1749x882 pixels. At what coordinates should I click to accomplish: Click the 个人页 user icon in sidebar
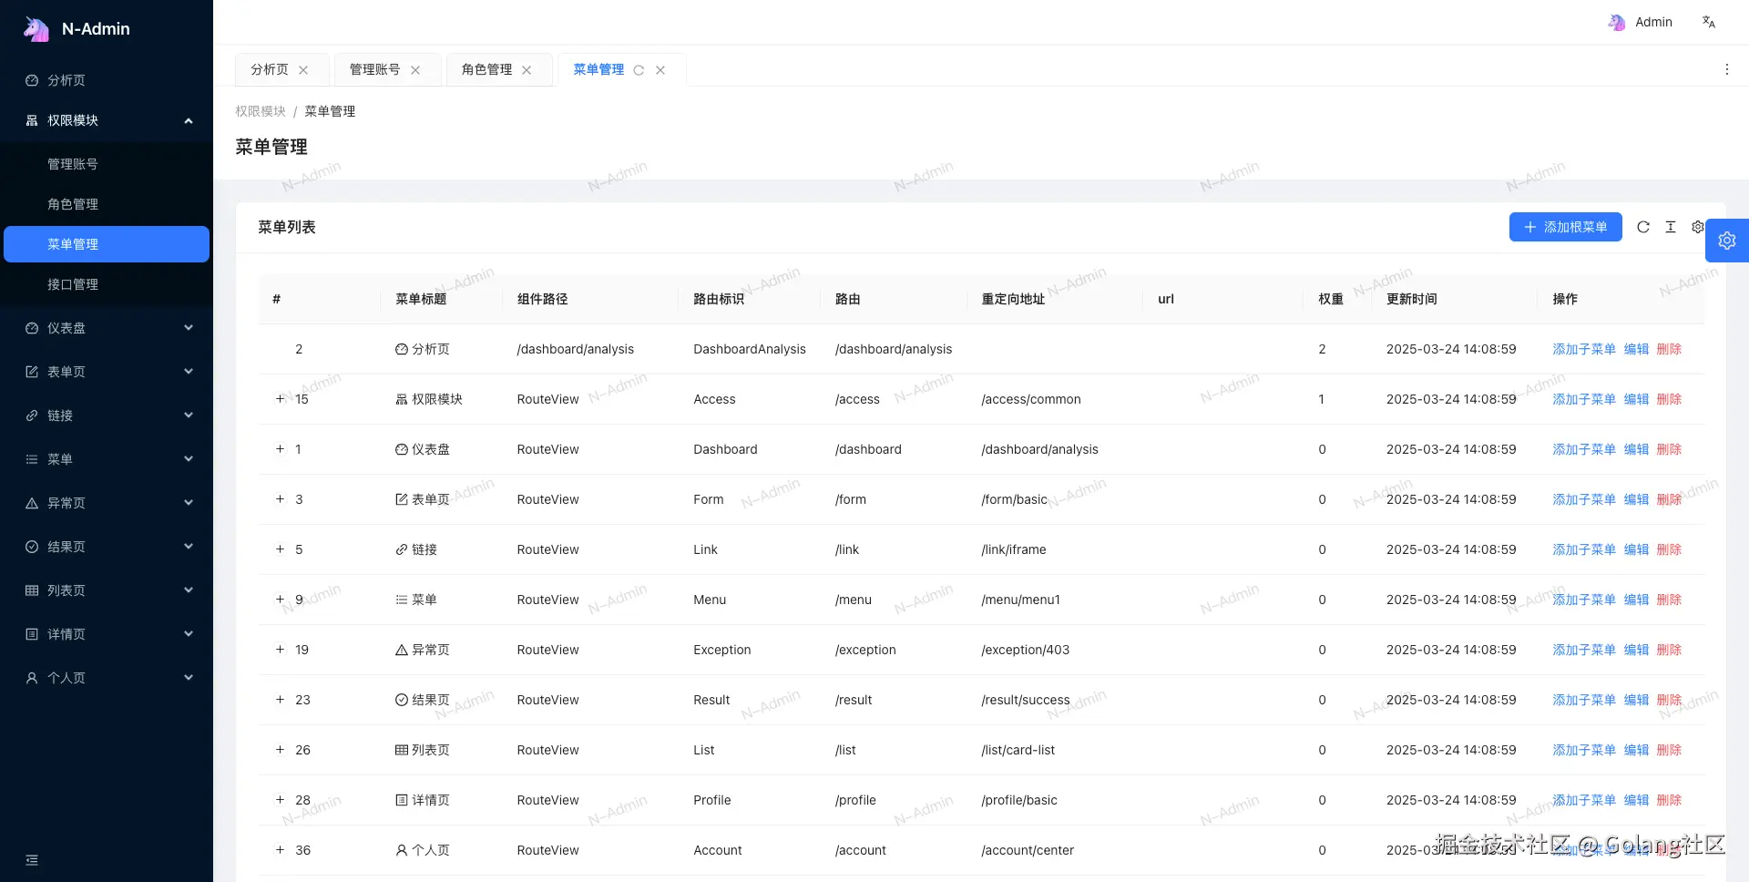tap(32, 678)
